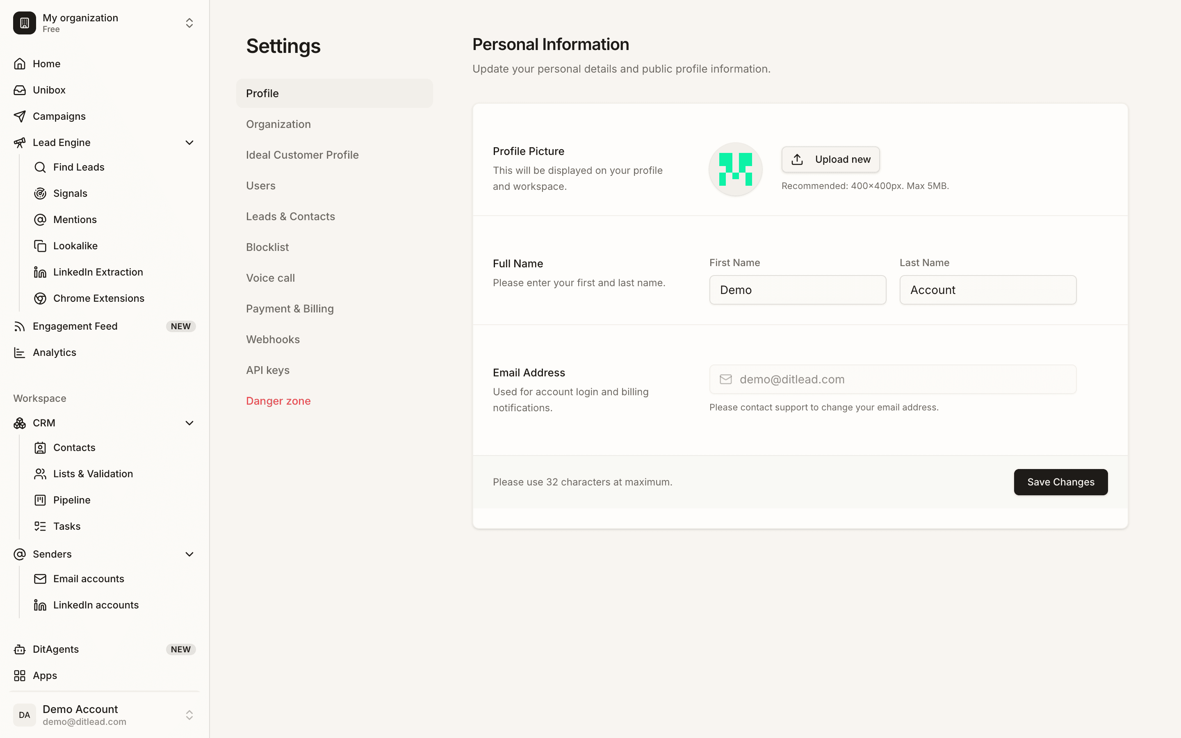
Task: Go to Users settings
Action: point(334,185)
